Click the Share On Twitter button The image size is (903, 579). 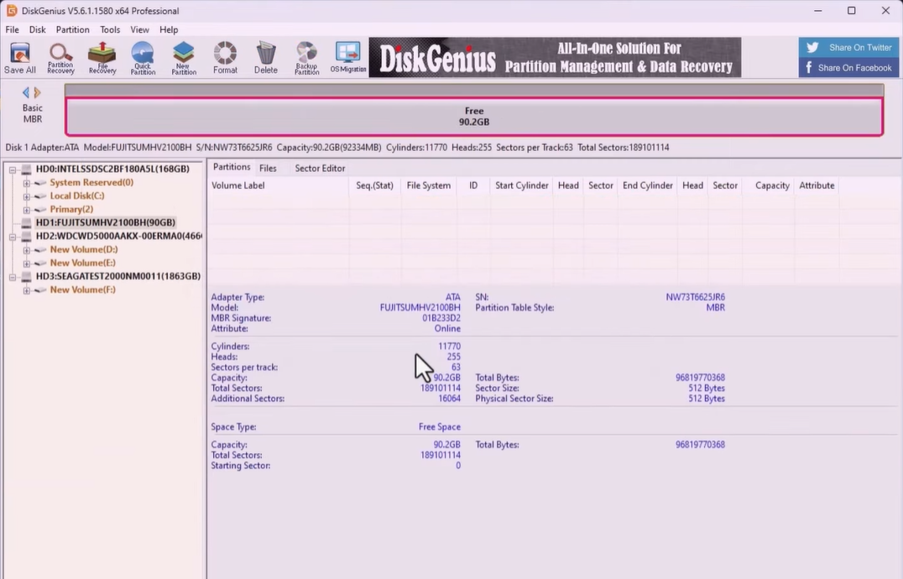[x=848, y=48]
